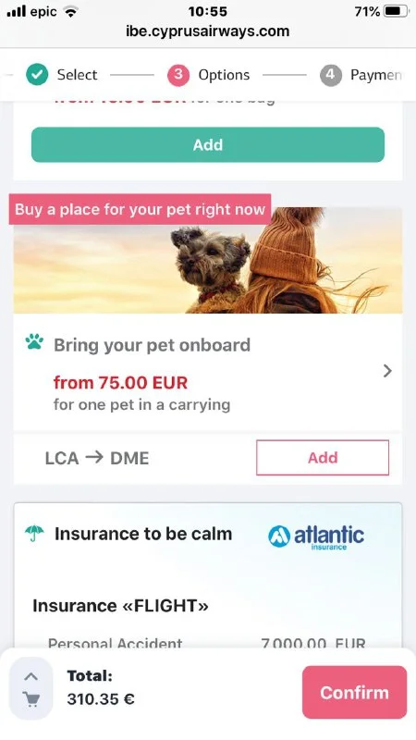
Task: Tap the grey step 4 circle
Action: [x=331, y=75]
